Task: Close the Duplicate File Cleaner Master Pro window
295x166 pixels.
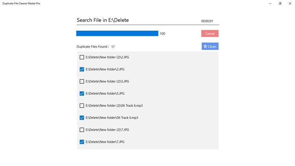Action: pyautogui.click(x=289, y=3)
